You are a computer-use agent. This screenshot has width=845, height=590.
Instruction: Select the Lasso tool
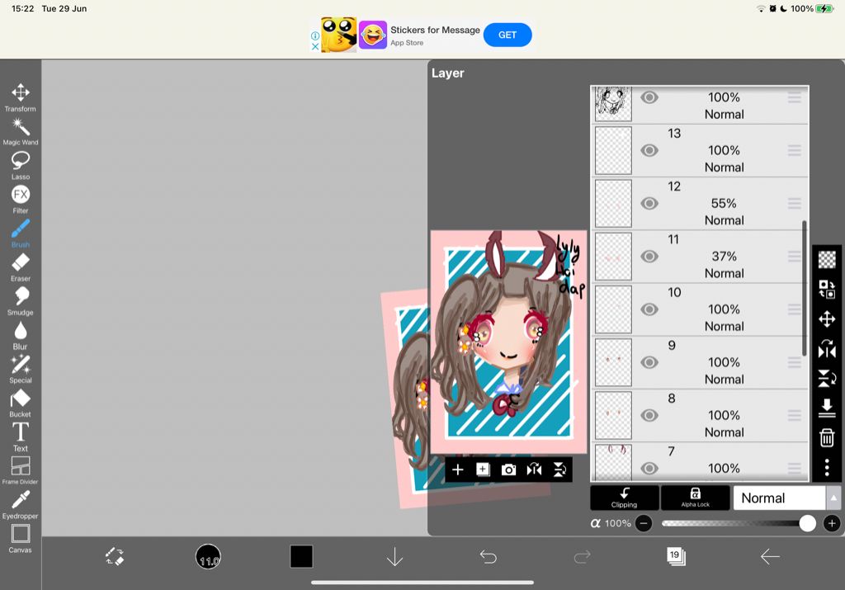click(x=21, y=165)
